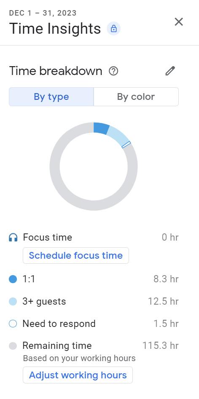199x399 pixels.
Task: Click the 115.3 hr remaining time value
Action: click(160, 346)
